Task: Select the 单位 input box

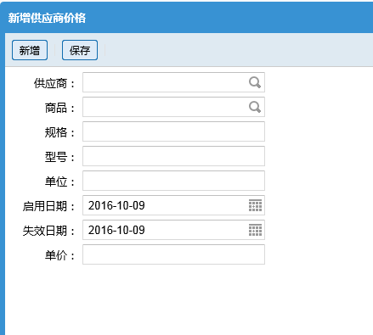Action: click(173, 181)
